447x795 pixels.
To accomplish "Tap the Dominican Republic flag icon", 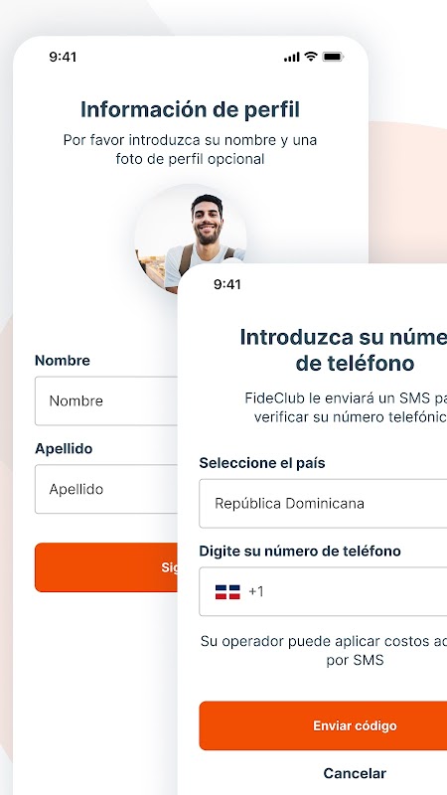I will point(227,591).
